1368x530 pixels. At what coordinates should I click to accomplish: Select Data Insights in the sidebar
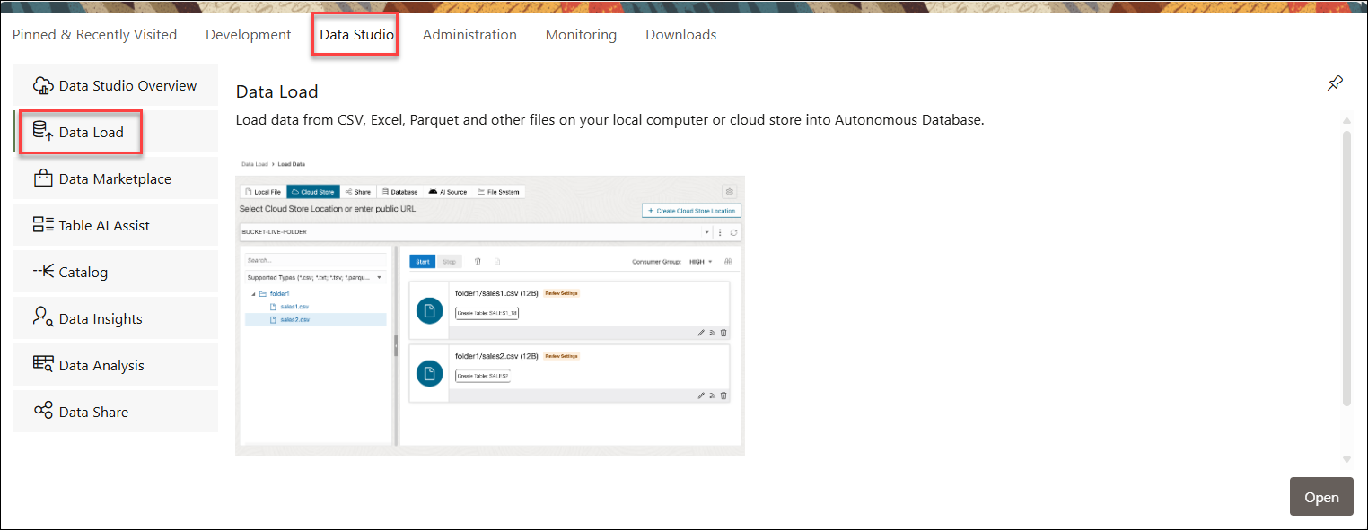115,318
